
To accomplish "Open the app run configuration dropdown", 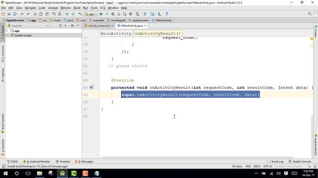I will 91,14.
